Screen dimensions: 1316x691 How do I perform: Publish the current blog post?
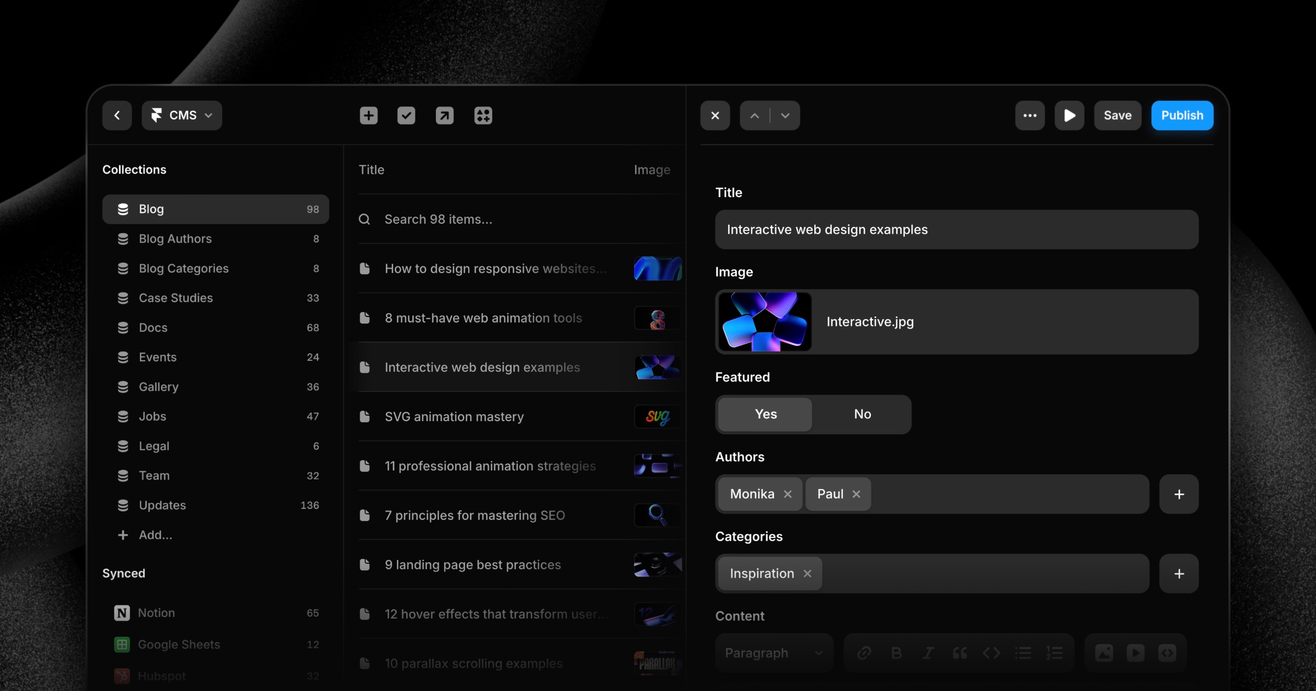(x=1182, y=115)
